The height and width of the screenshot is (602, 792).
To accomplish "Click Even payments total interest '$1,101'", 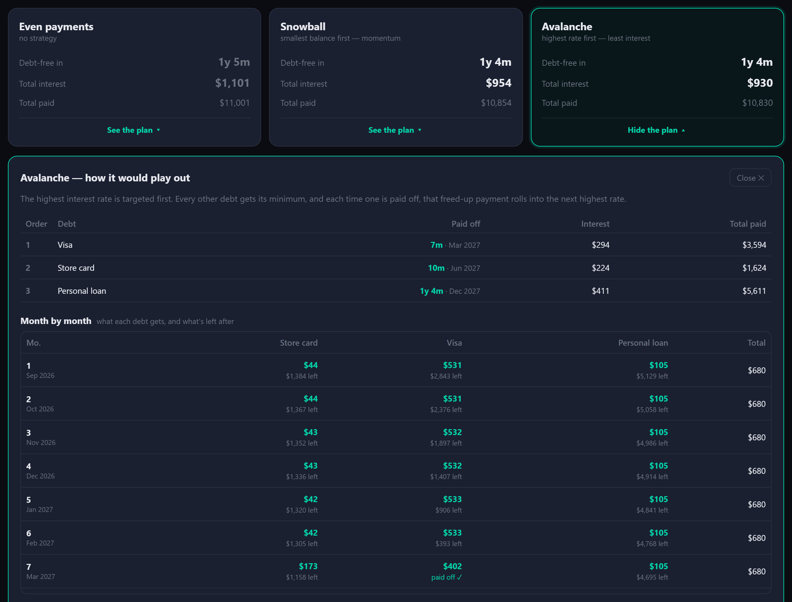I will tap(232, 83).
